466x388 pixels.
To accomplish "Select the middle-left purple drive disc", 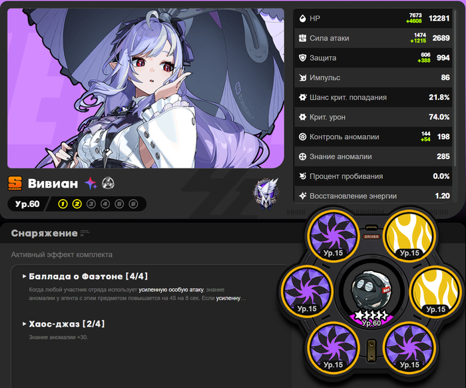I will (x=307, y=291).
